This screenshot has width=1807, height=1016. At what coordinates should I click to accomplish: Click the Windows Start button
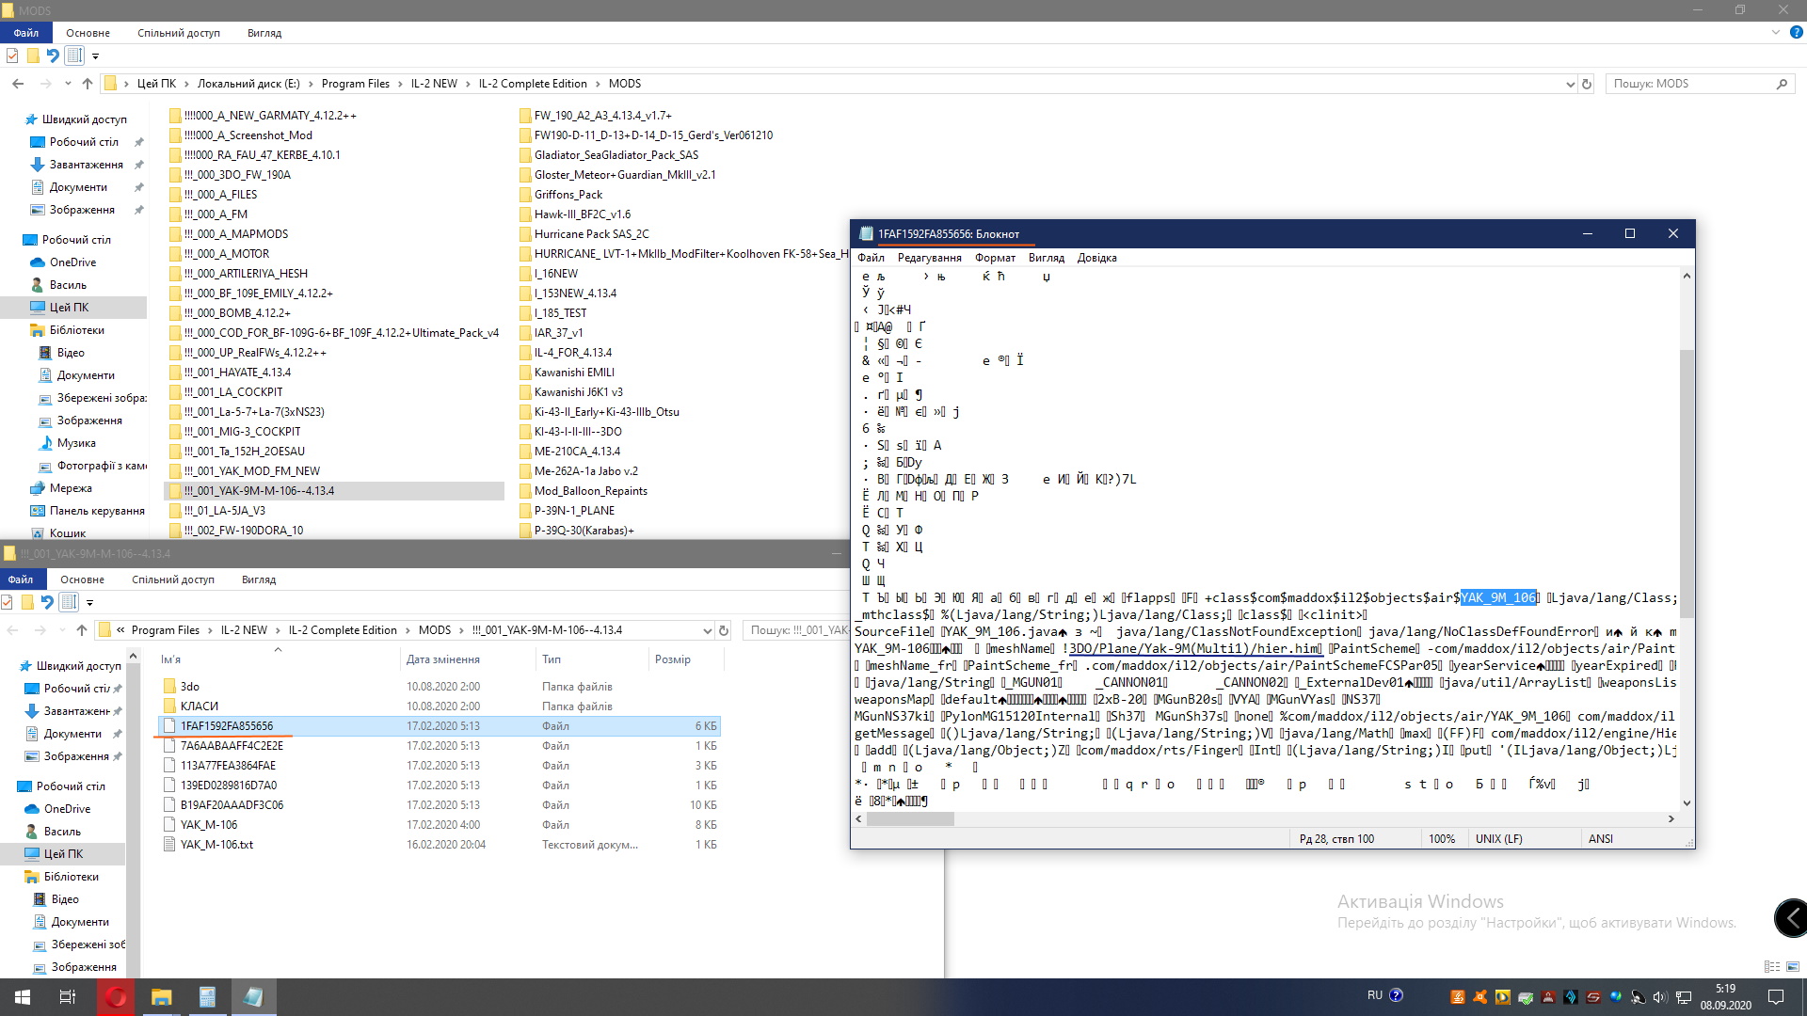click(23, 997)
